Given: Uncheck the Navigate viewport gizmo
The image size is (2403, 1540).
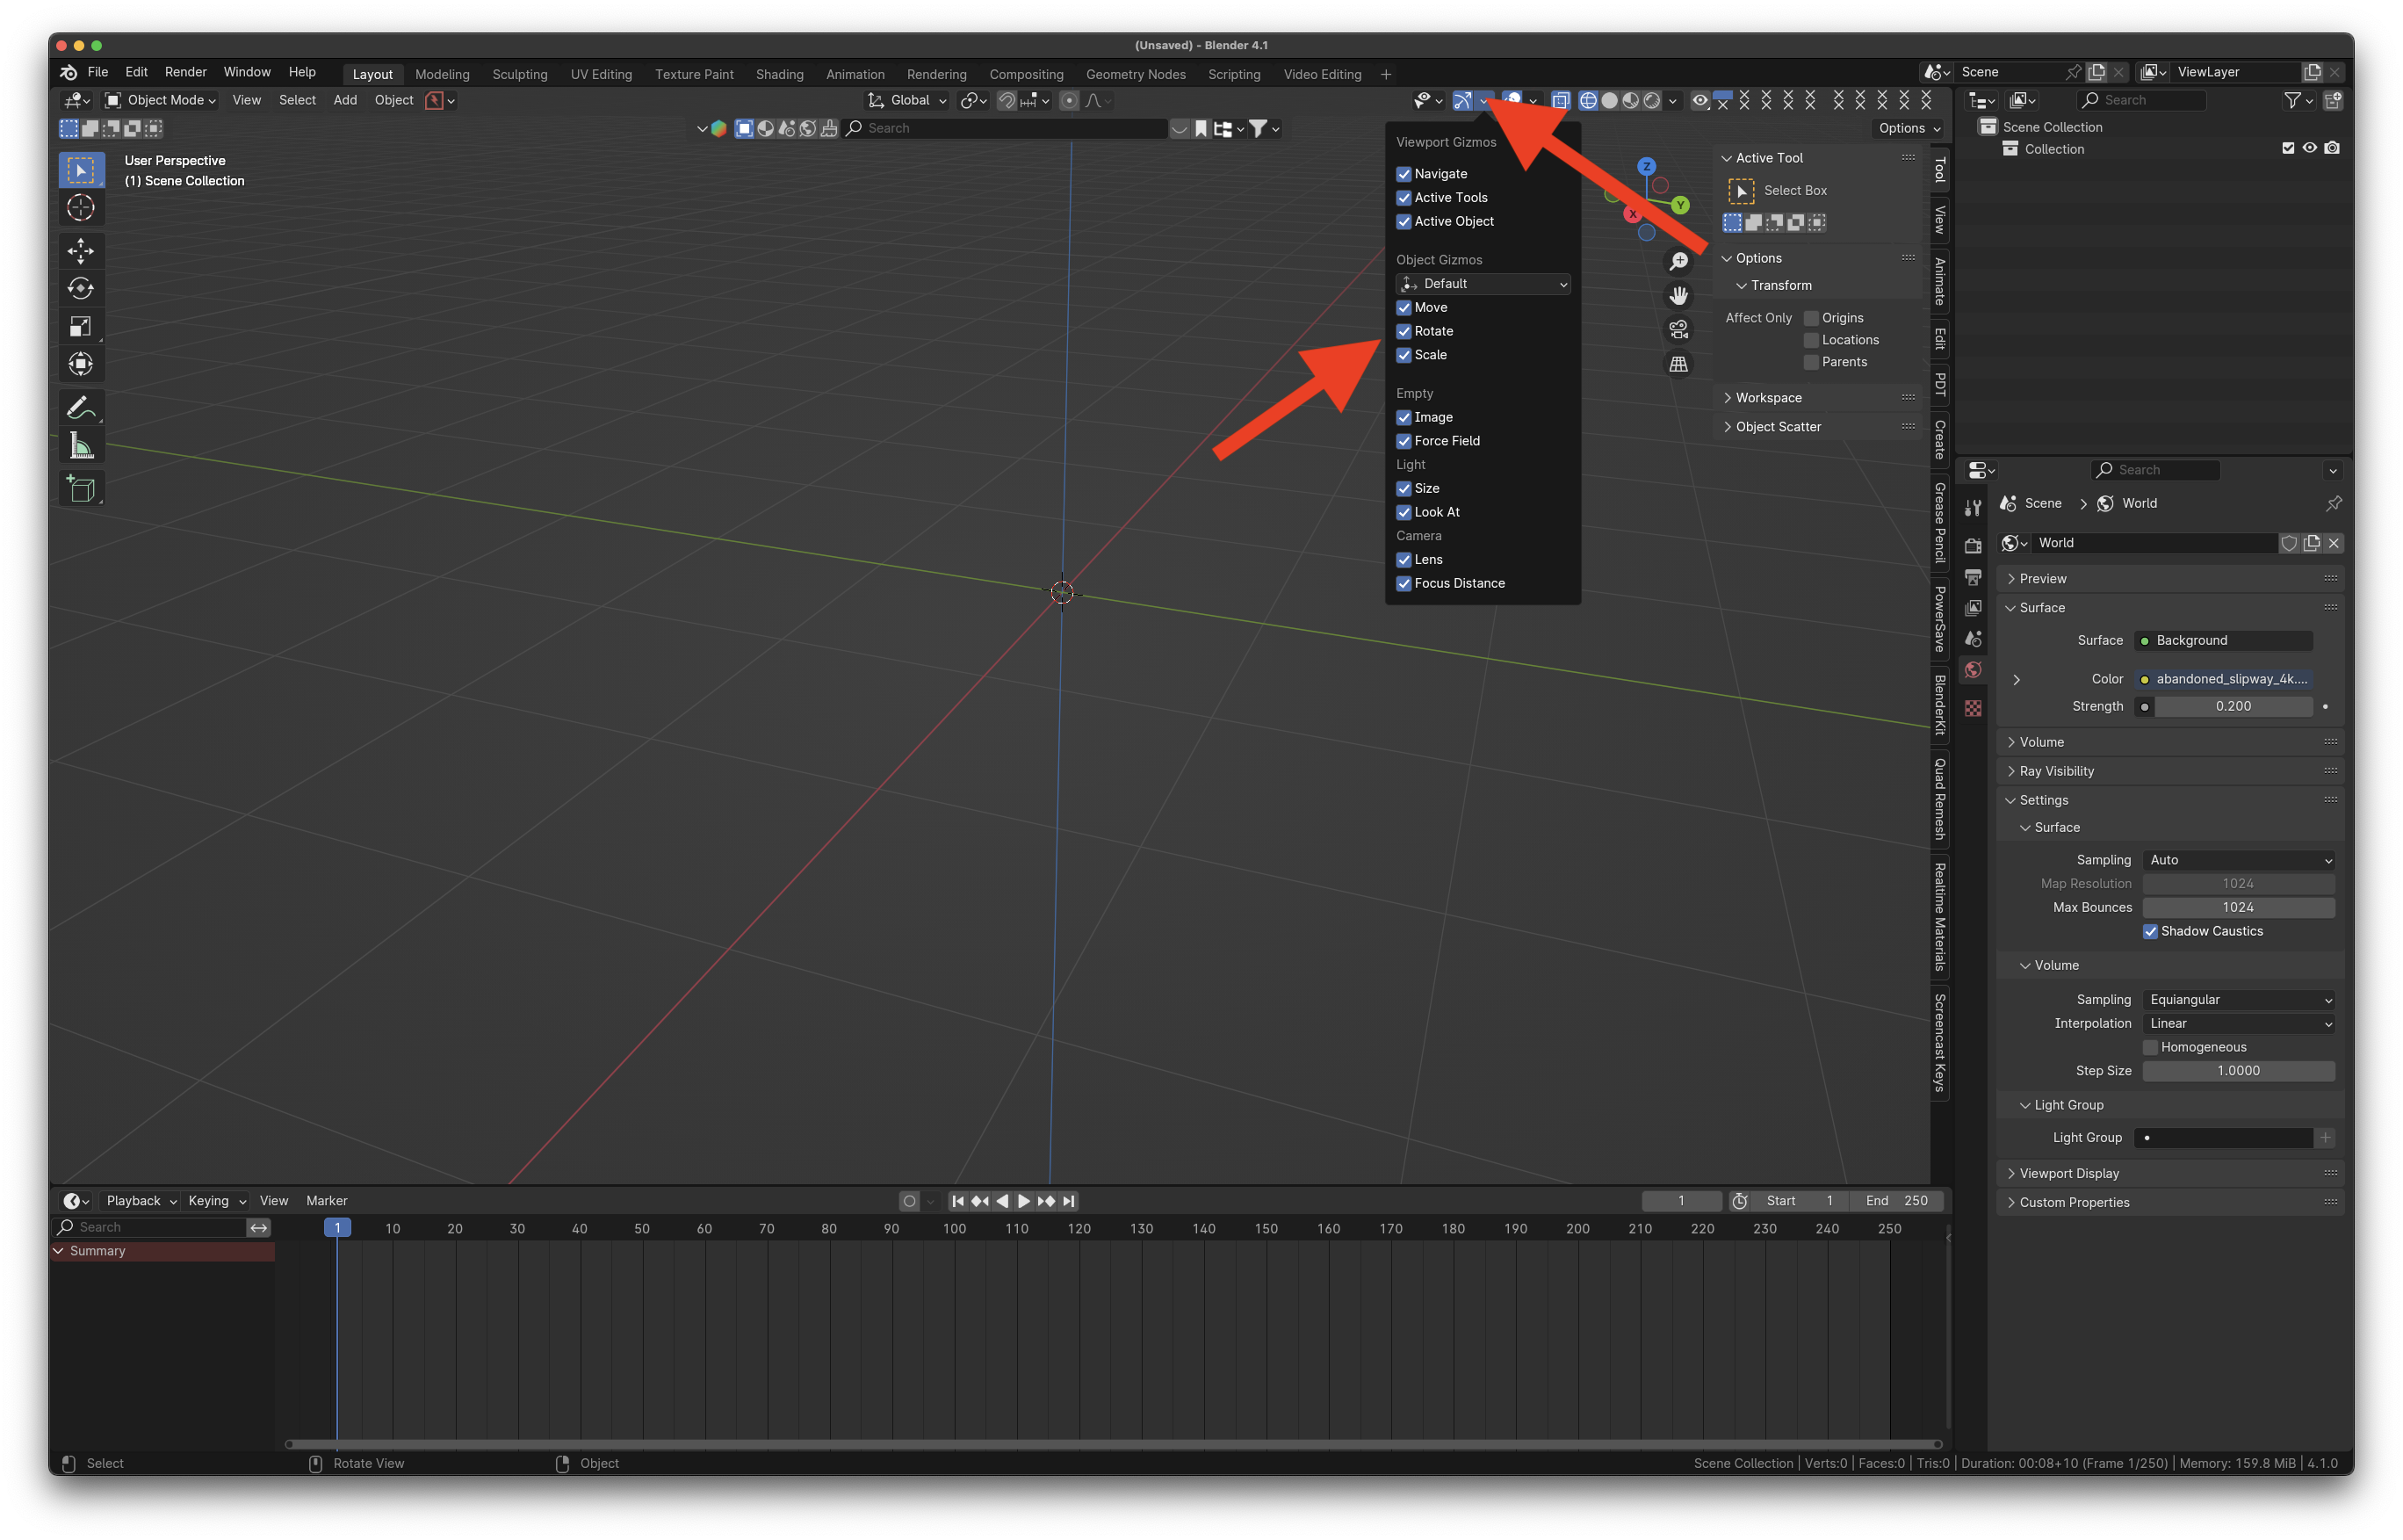Looking at the screenshot, I should (x=1404, y=174).
